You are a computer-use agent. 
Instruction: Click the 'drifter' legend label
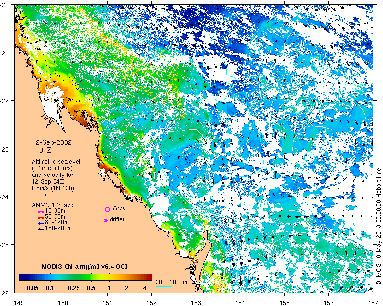[x=117, y=219]
